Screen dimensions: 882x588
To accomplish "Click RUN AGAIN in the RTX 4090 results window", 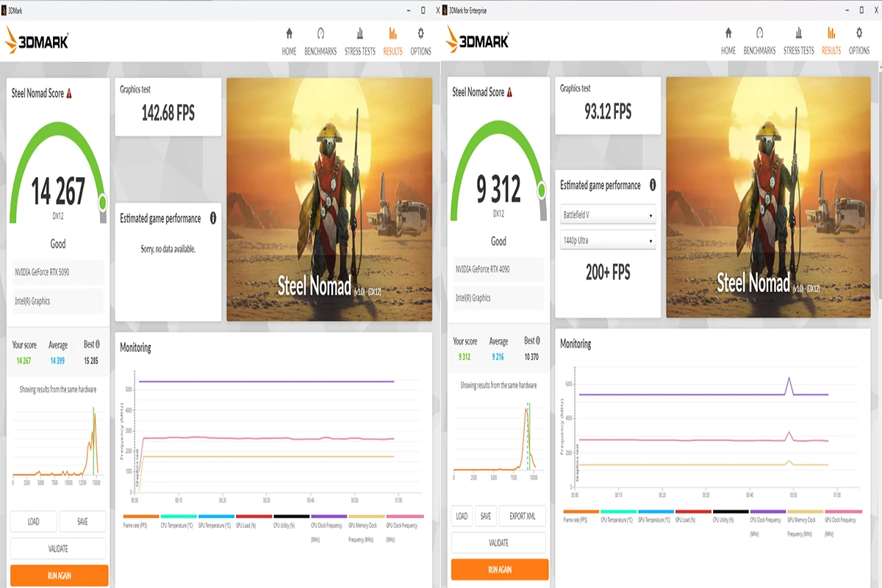I will click(x=500, y=570).
